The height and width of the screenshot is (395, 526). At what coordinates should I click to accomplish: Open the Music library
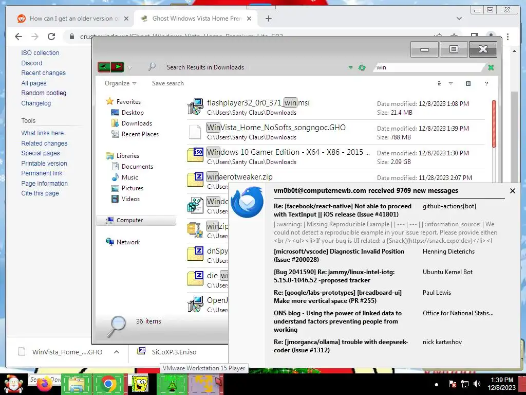coord(129,177)
